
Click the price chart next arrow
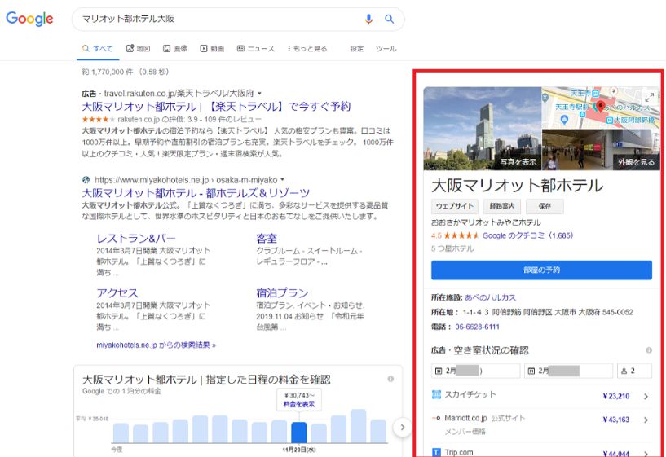(402, 428)
